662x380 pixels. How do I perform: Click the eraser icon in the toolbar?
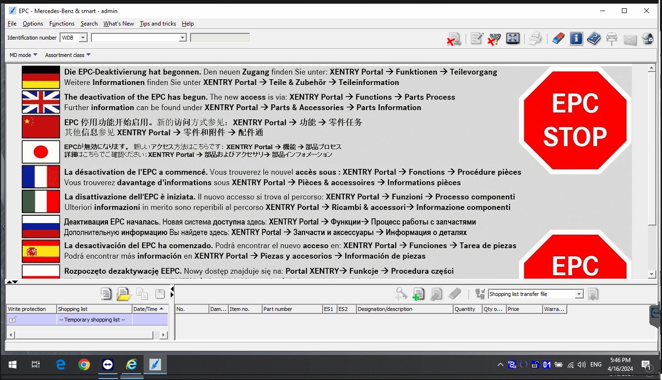(558, 39)
